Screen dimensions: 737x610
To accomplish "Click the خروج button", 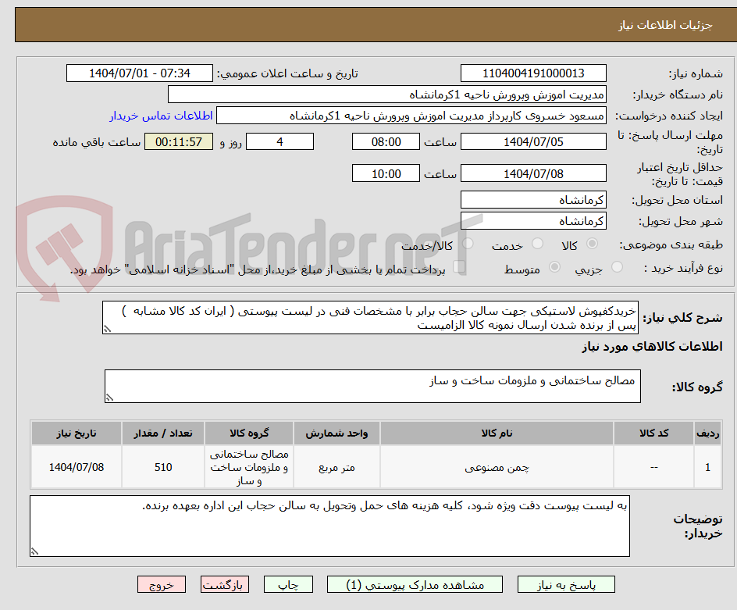I will point(162,584).
